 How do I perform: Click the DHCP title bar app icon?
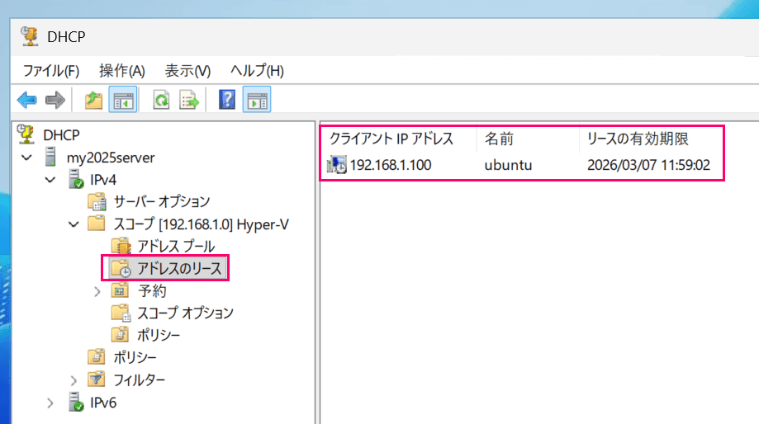pos(30,36)
